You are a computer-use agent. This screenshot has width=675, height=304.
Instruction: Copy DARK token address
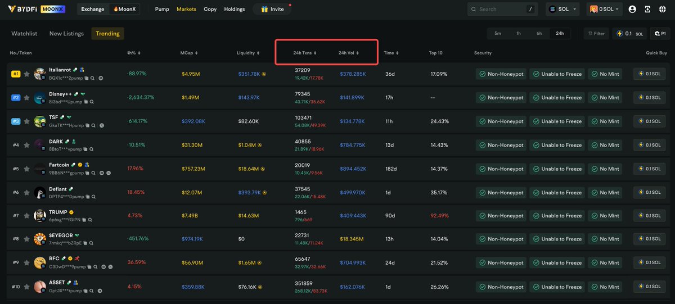click(85, 149)
